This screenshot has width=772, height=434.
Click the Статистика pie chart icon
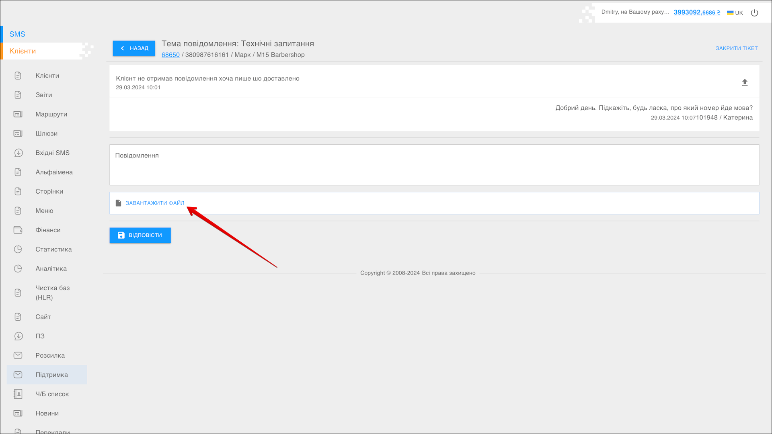[18, 249]
